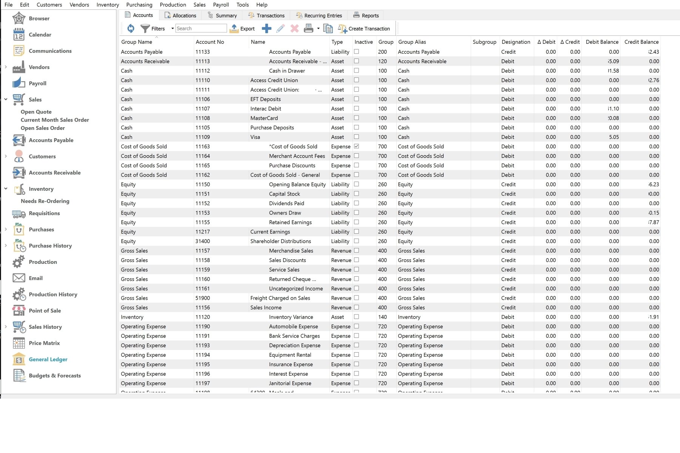Click the Production History gear-clock icon
Image resolution: width=680 pixels, height=453 pixels.
coord(19,294)
